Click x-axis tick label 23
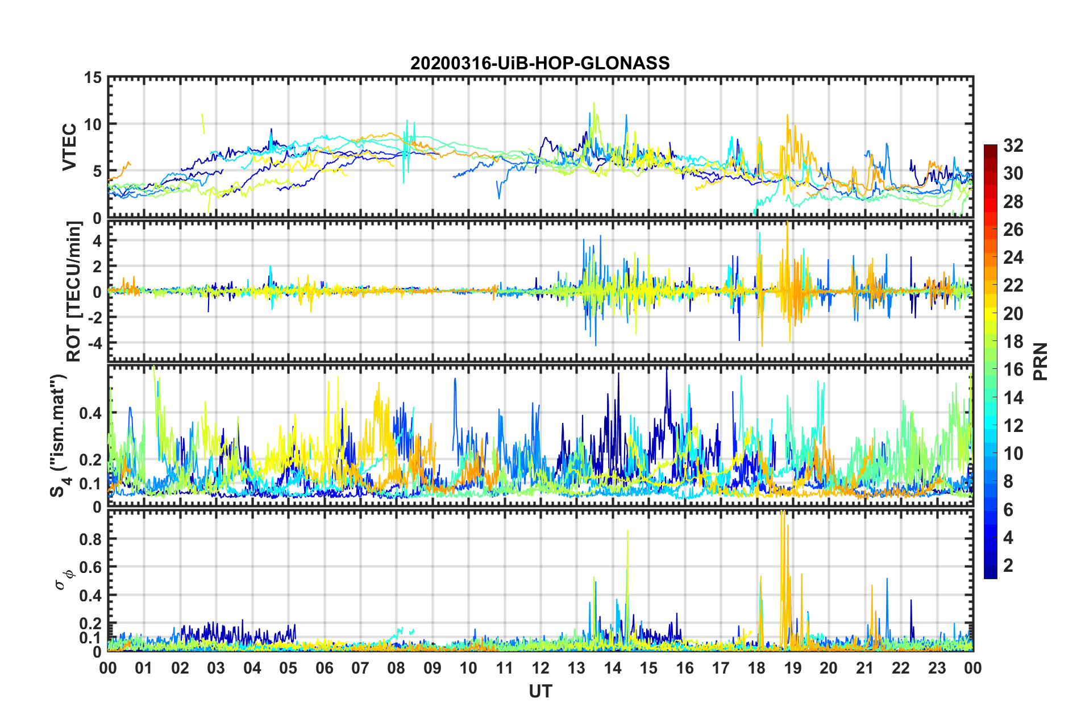The width and height of the screenshot is (1081, 723). coord(937,668)
